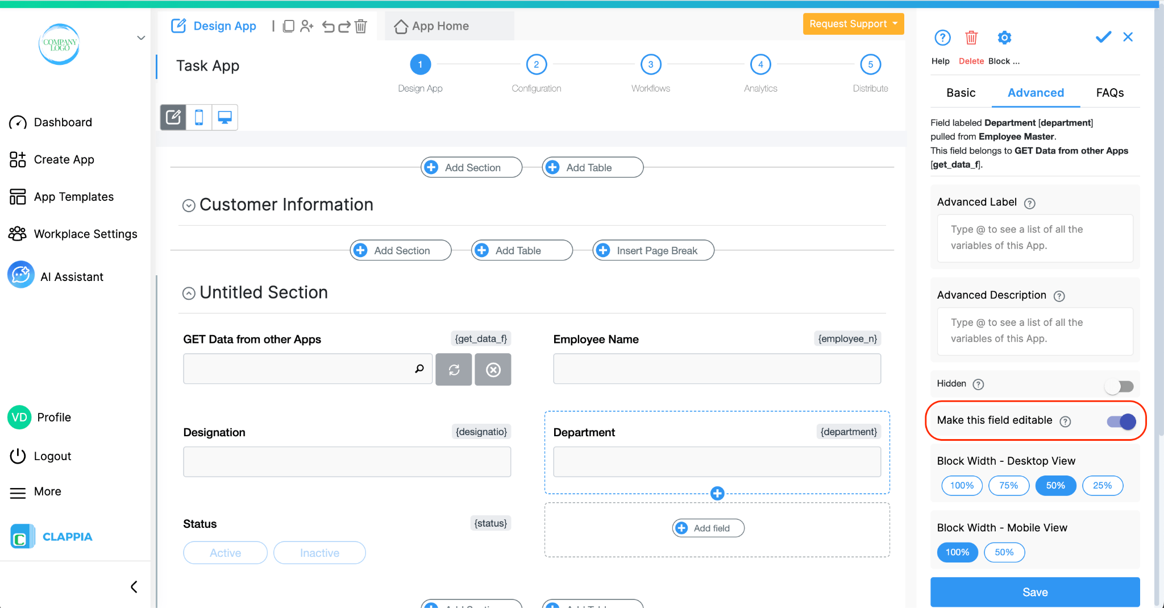Open the FAQs tab
The image size is (1164, 608).
coord(1109,92)
